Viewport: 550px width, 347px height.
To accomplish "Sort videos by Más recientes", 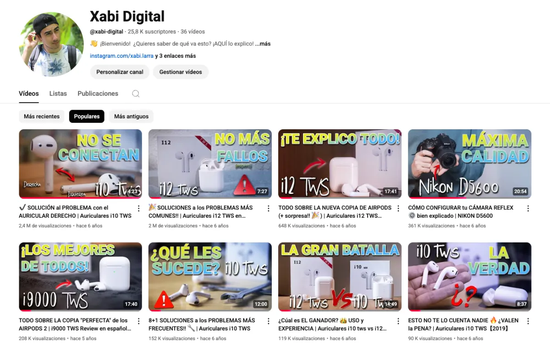I will pyautogui.click(x=42, y=116).
